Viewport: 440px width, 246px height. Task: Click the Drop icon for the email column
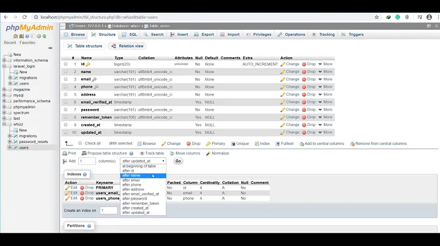304,79
